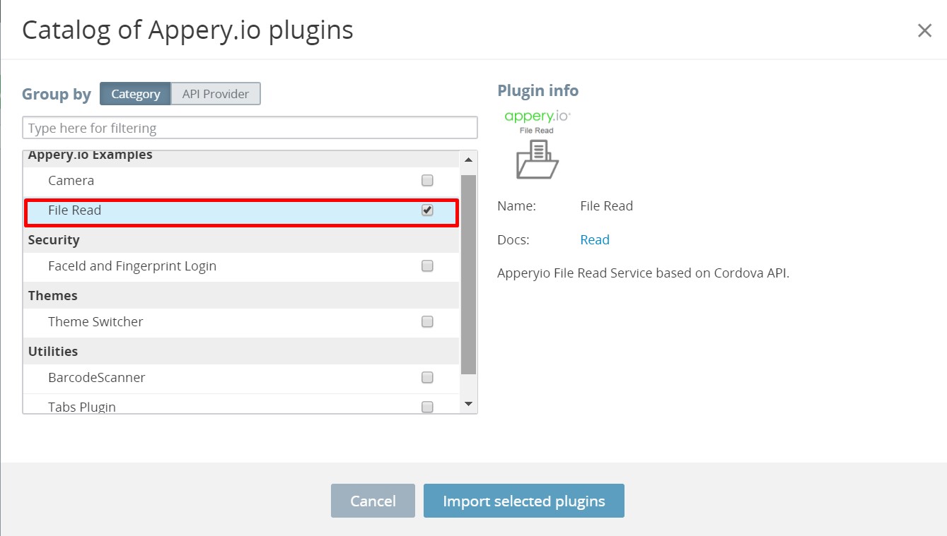Check the Theme Switcher checkbox
This screenshot has height=536, width=947.
coord(427,322)
